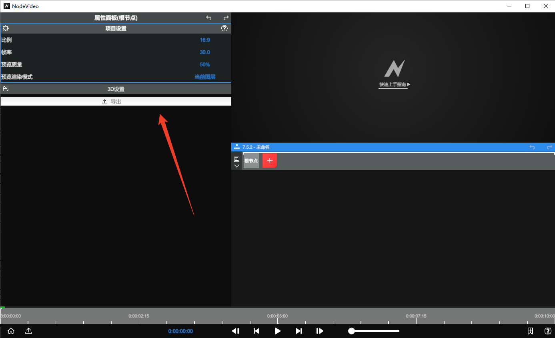Add a new layer with the red plus
555x338 pixels.
click(270, 161)
